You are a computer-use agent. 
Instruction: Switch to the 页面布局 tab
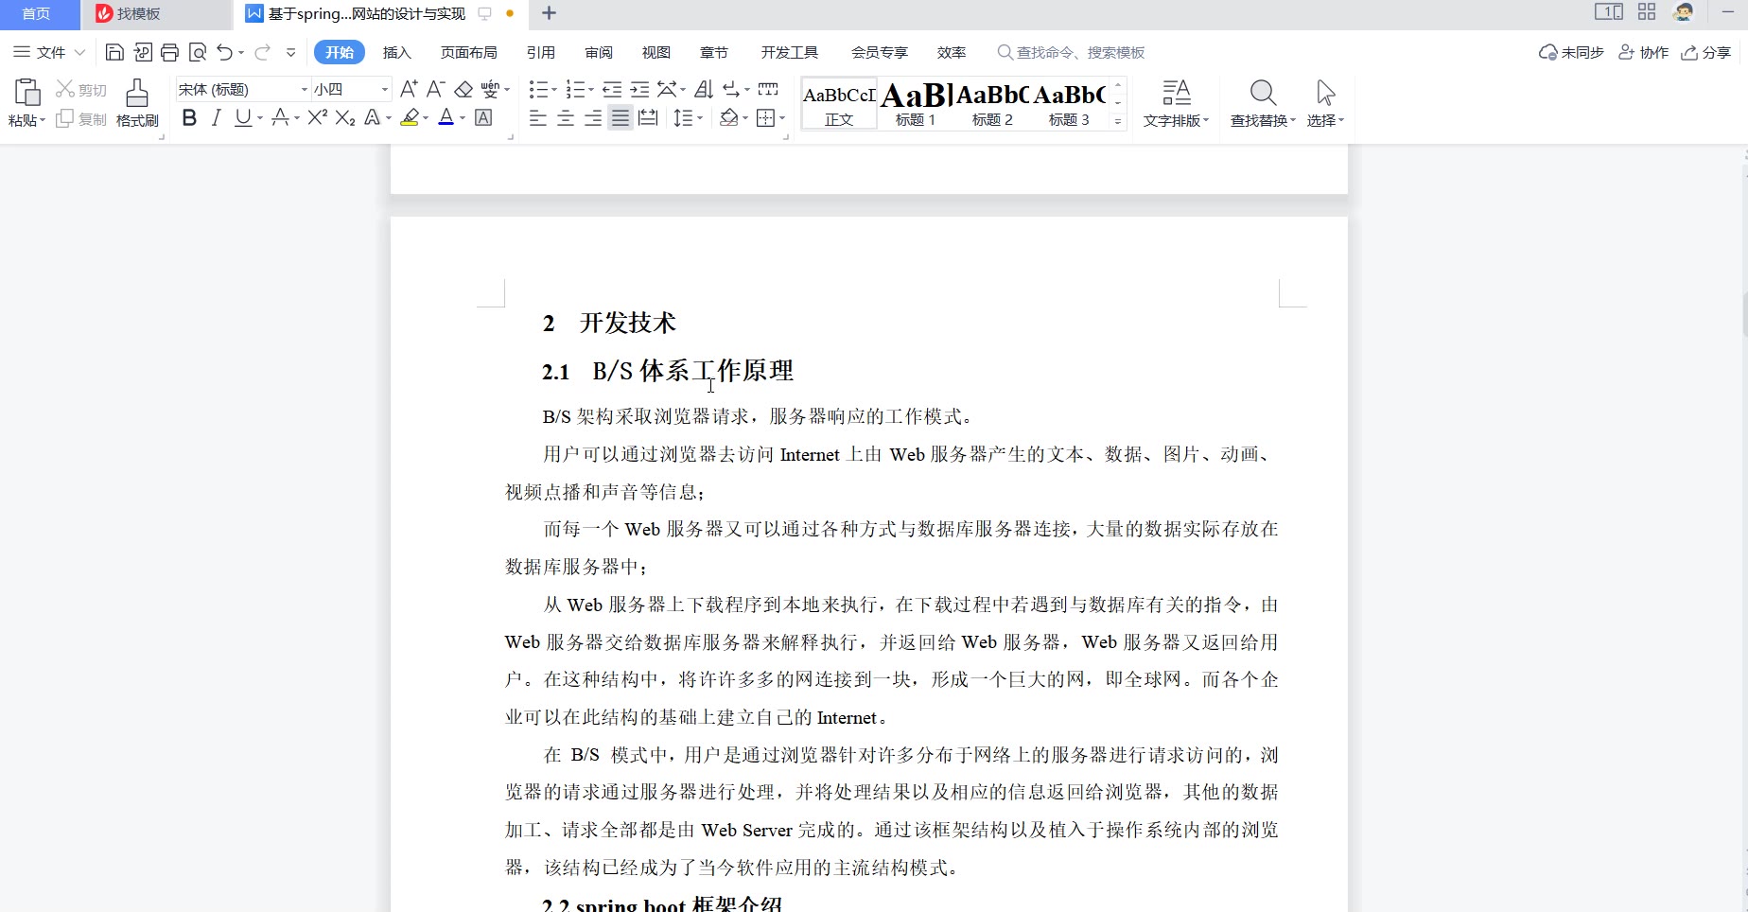click(x=468, y=52)
